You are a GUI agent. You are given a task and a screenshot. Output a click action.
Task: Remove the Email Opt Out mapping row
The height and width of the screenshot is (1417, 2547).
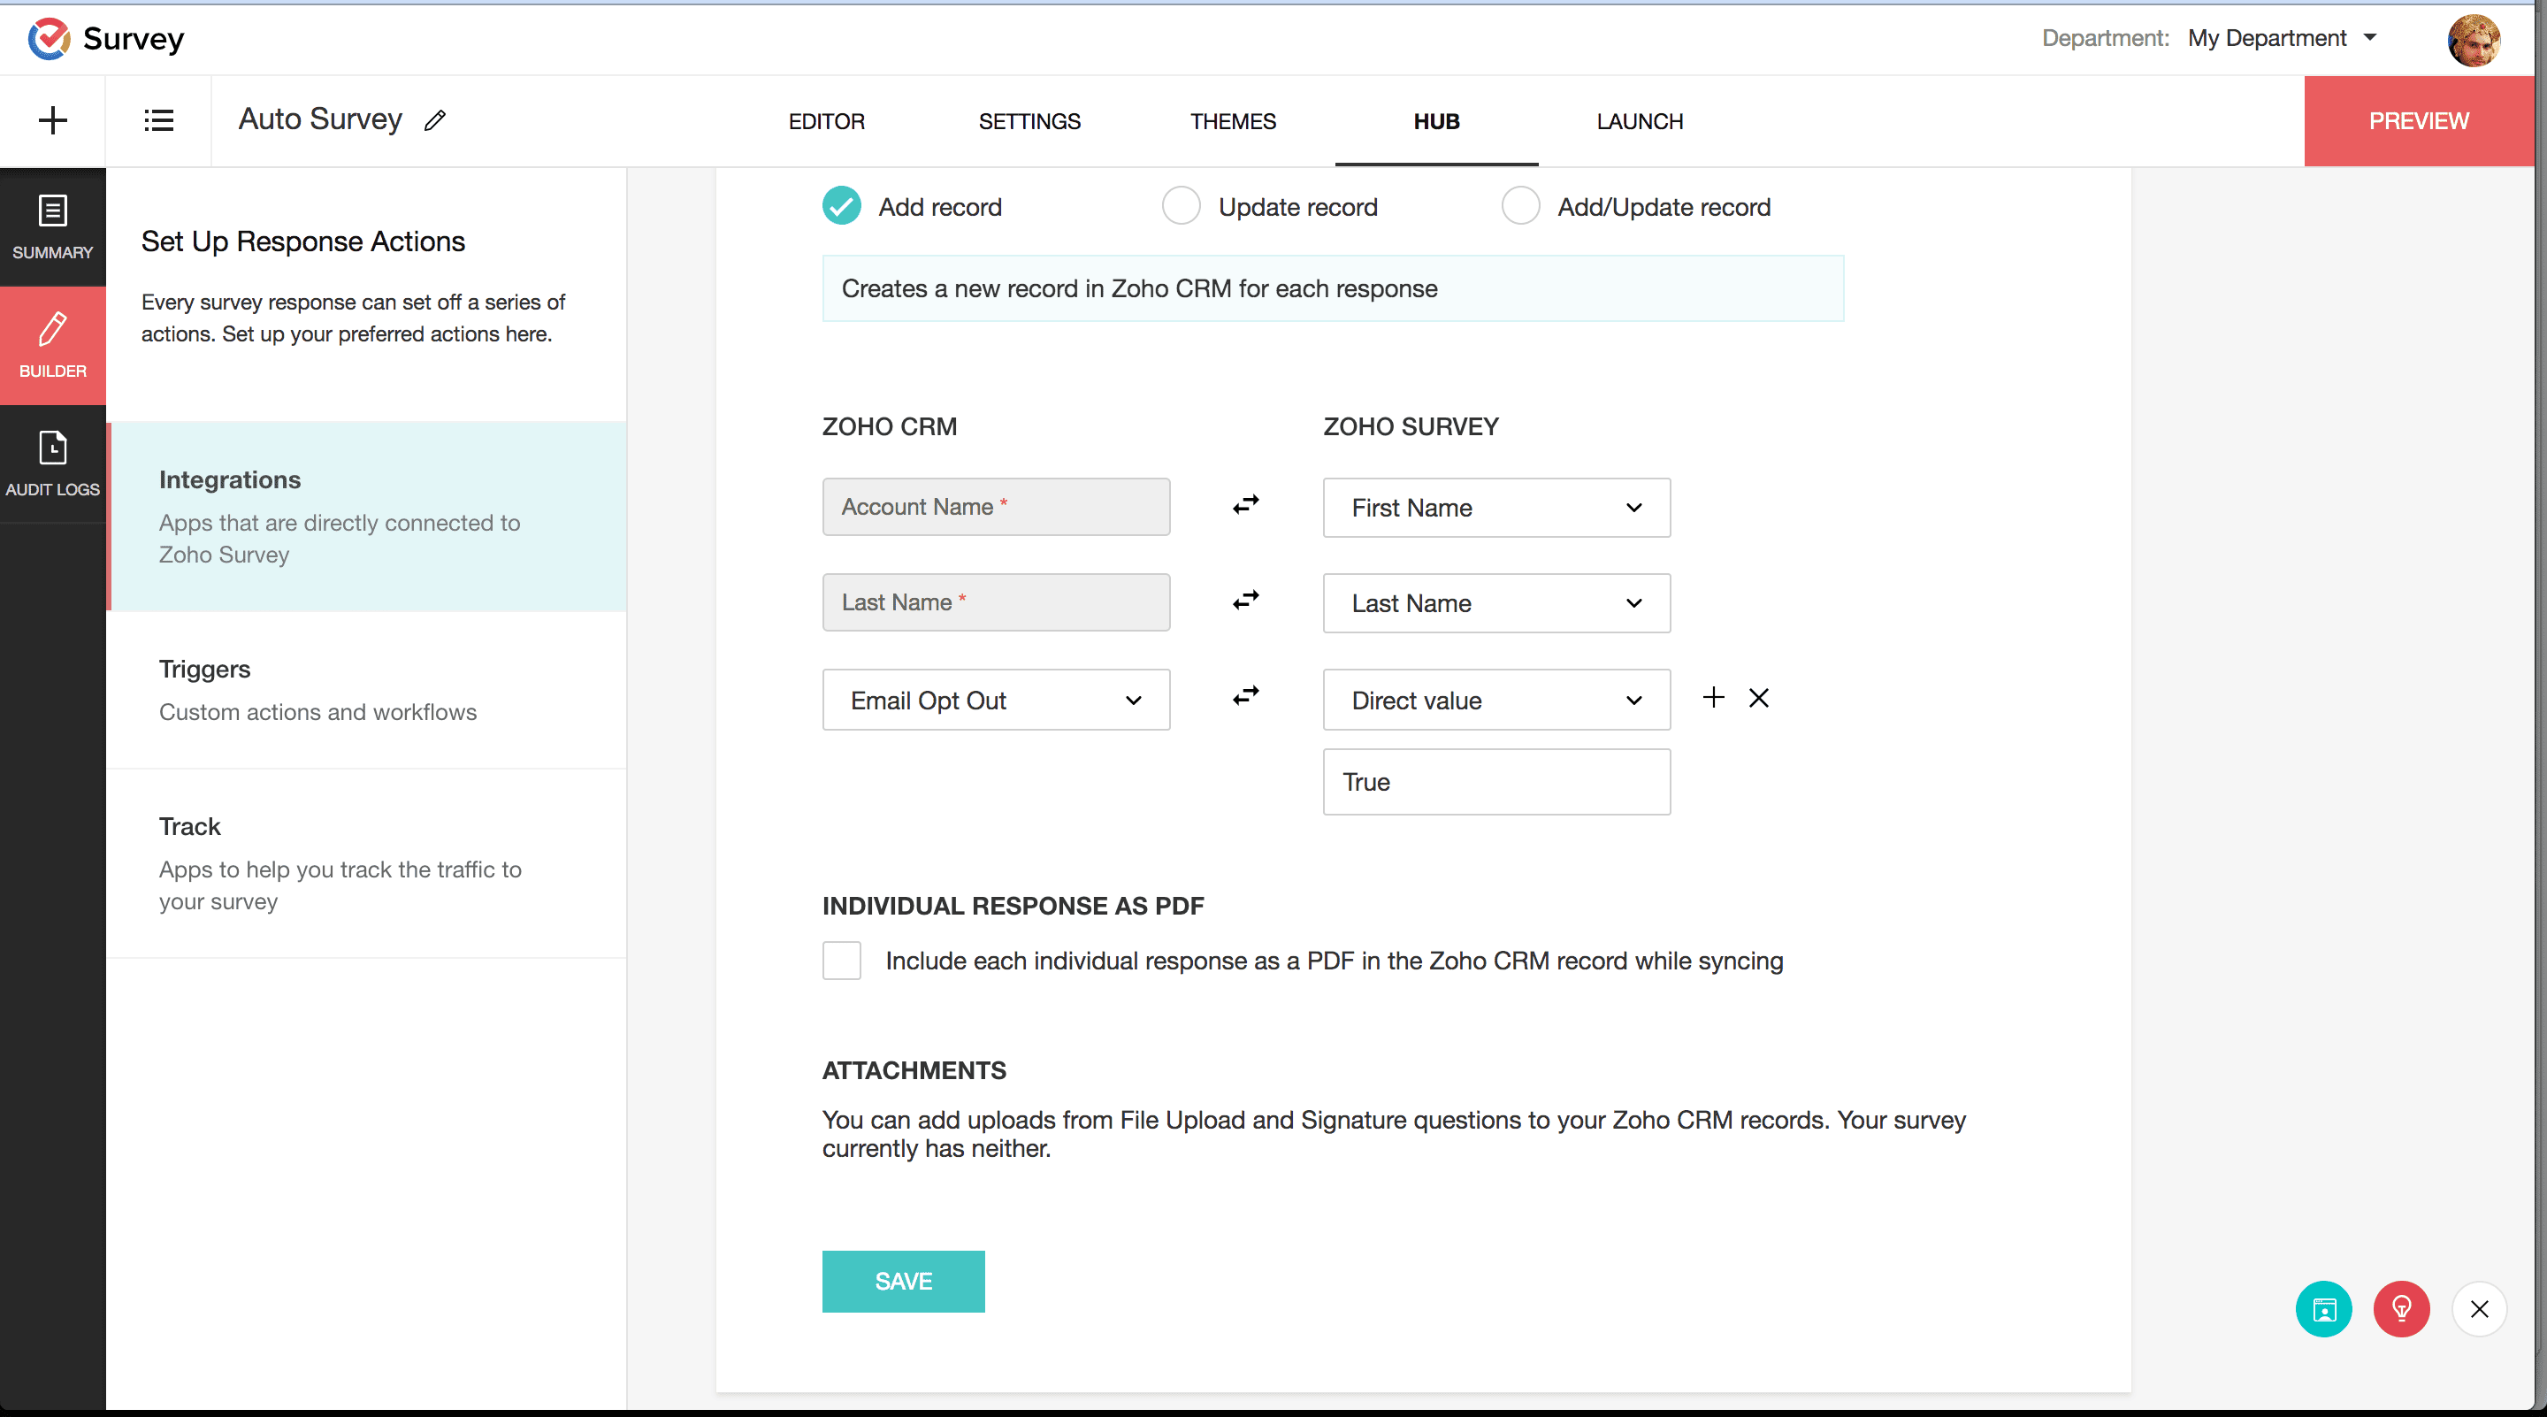1758,698
